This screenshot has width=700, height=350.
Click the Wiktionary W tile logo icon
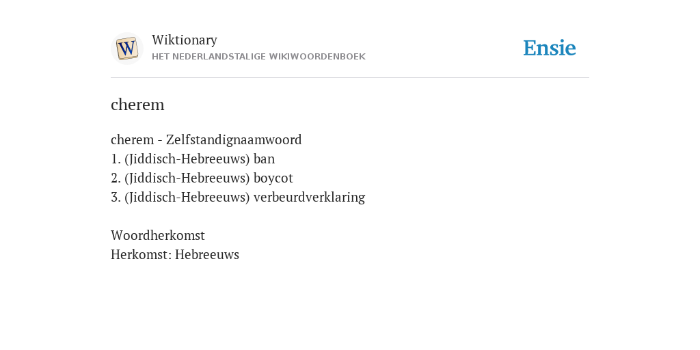coord(127,49)
